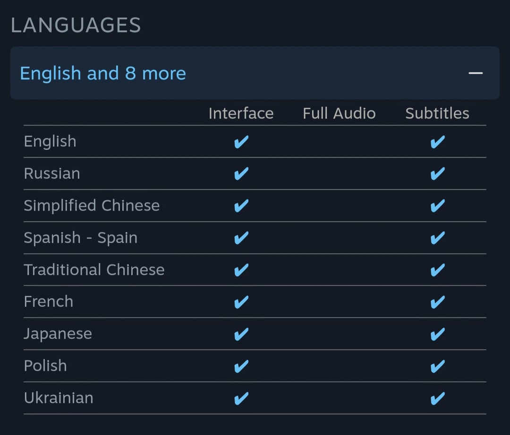Click the 'English and 8 more' header
The width and height of the screenshot is (510, 435).
pos(103,73)
